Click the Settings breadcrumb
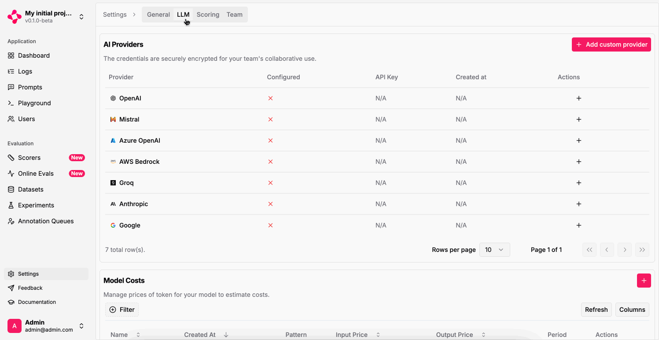This screenshot has height=340, width=659. click(115, 15)
